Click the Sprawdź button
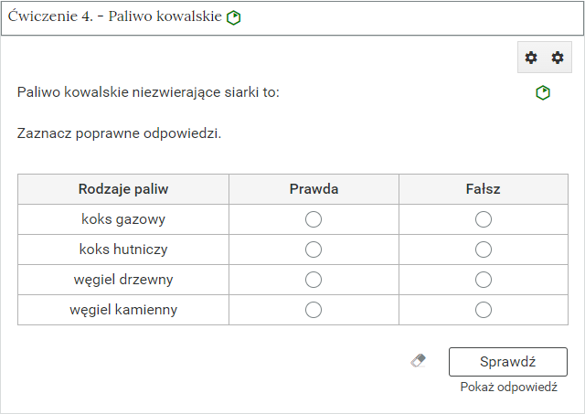Image resolution: width=585 pixels, height=414 pixels. 508,362
